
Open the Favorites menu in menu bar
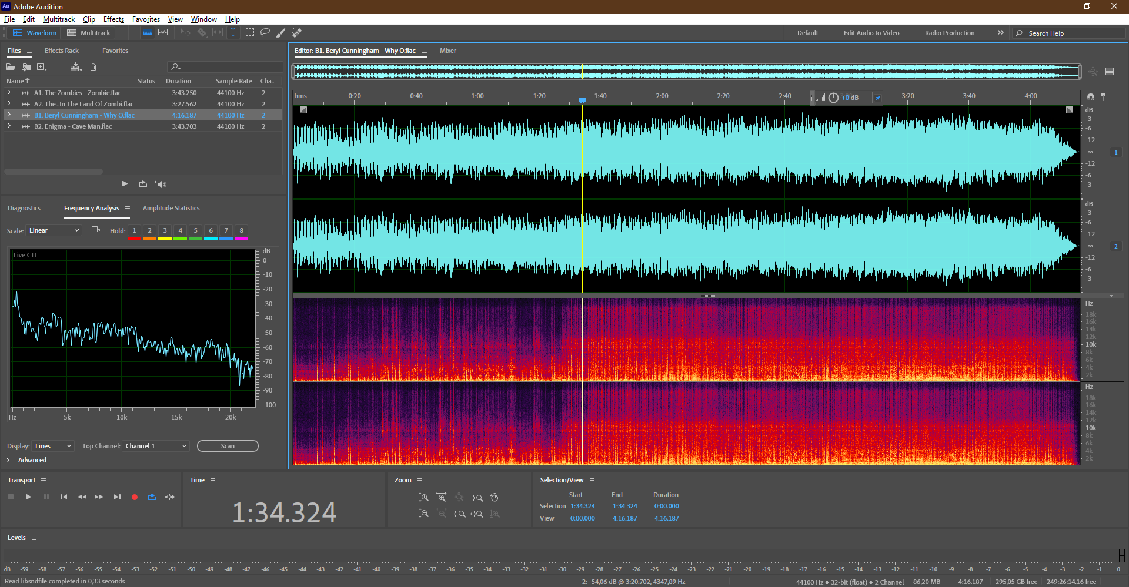point(146,19)
